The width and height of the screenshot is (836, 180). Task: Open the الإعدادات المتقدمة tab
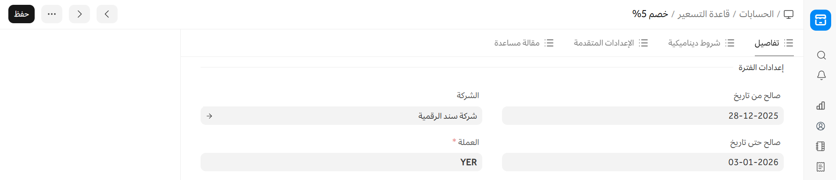pyautogui.click(x=610, y=43)
